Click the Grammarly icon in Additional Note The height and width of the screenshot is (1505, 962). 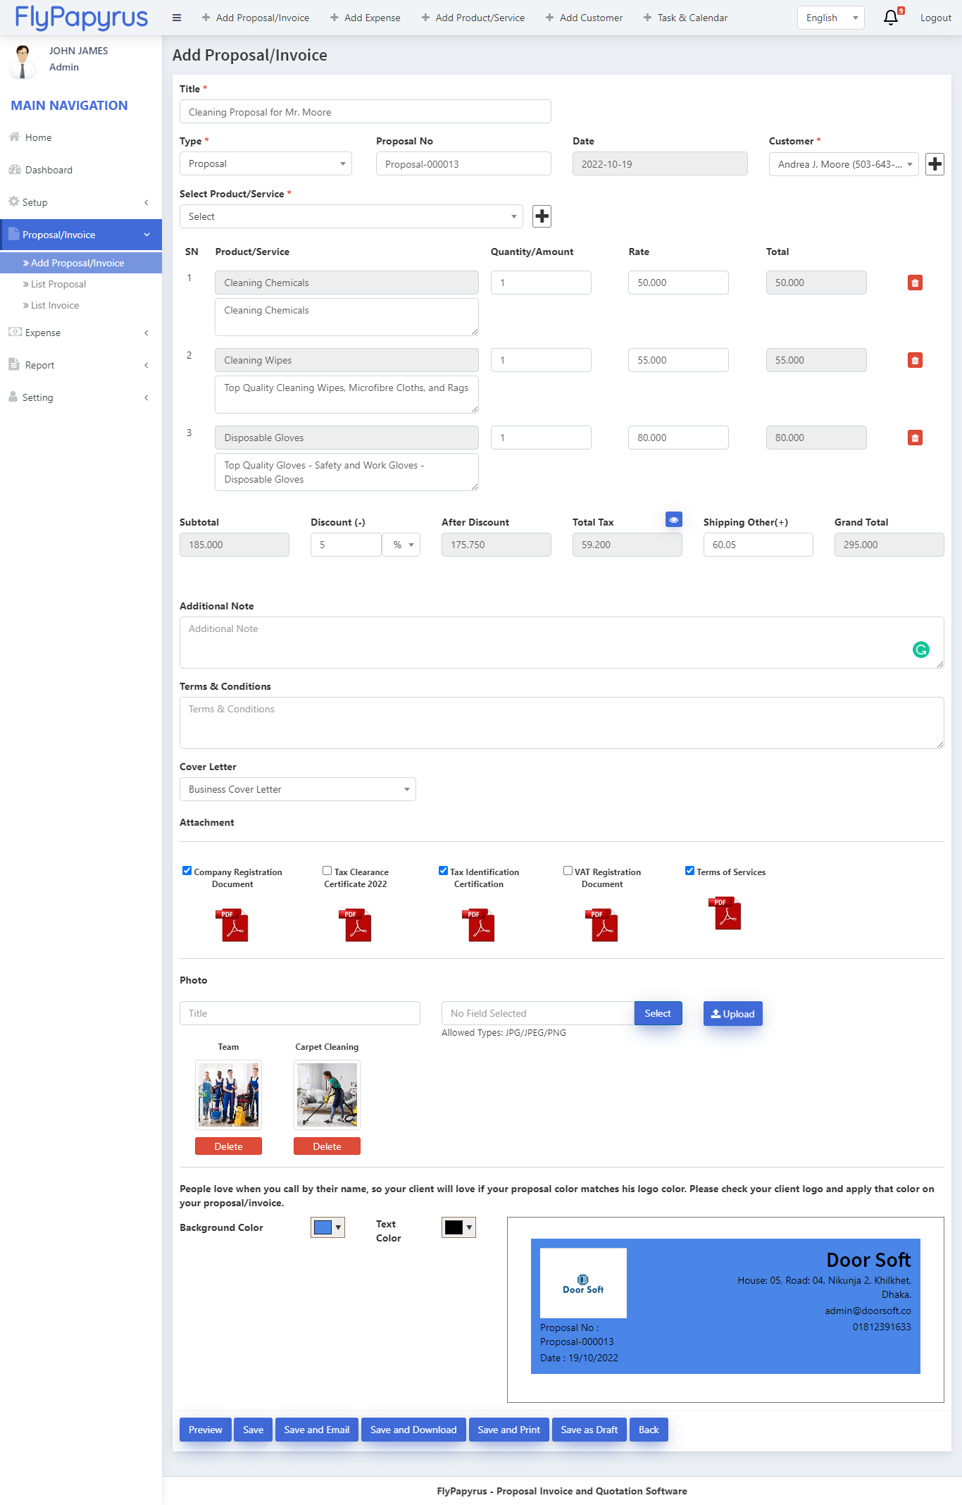pos(920,650)
